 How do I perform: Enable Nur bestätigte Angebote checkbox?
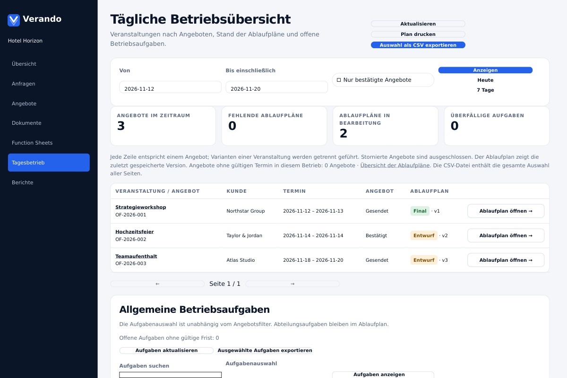[339, 80]
